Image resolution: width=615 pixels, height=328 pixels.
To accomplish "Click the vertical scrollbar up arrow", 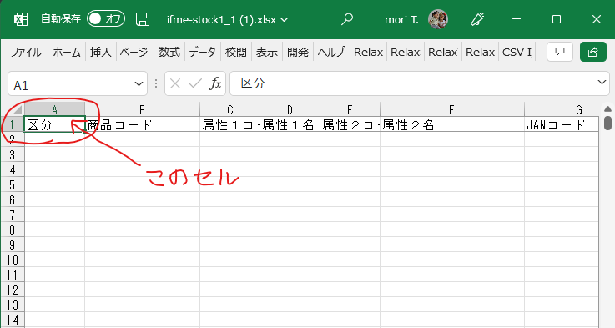I will [607, 108].
